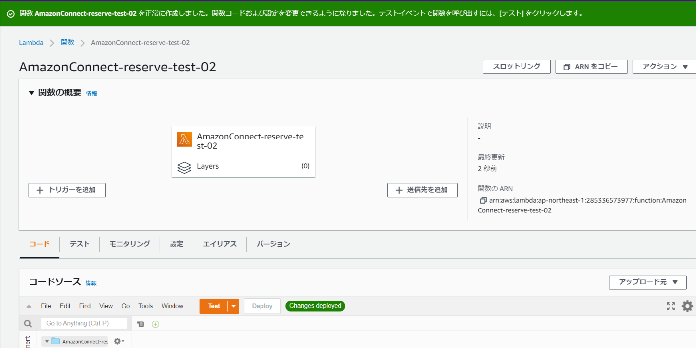Open the File menu in editor
Viewport: 696px width, 348px height.
[x=46, y=306]
